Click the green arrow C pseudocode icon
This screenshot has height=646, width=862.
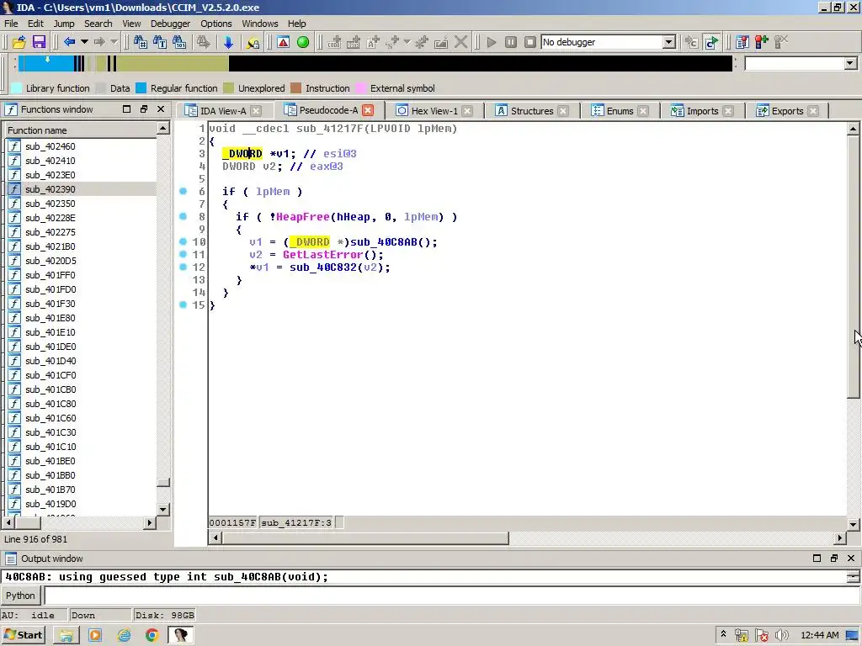point(711,42)
